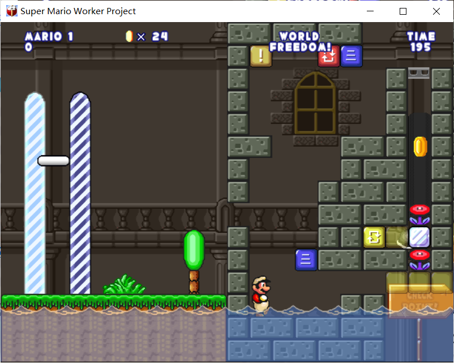Click Mario standing in the water
Viewport: 454px width, 363px height.
pyautogui.click(x=261, y=296)
